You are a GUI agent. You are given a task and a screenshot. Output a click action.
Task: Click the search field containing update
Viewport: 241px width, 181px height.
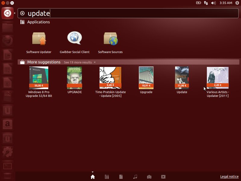pos(128,13)
